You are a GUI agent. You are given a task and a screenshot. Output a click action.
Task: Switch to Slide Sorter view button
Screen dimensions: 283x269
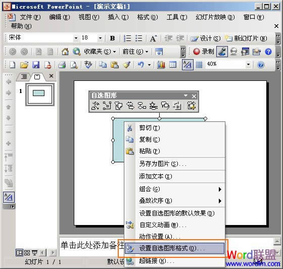tap(27, 253)
